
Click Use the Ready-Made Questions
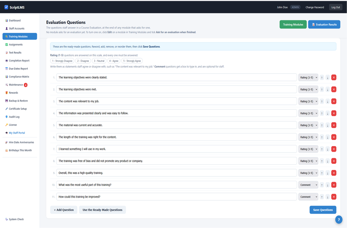point(102,210)
